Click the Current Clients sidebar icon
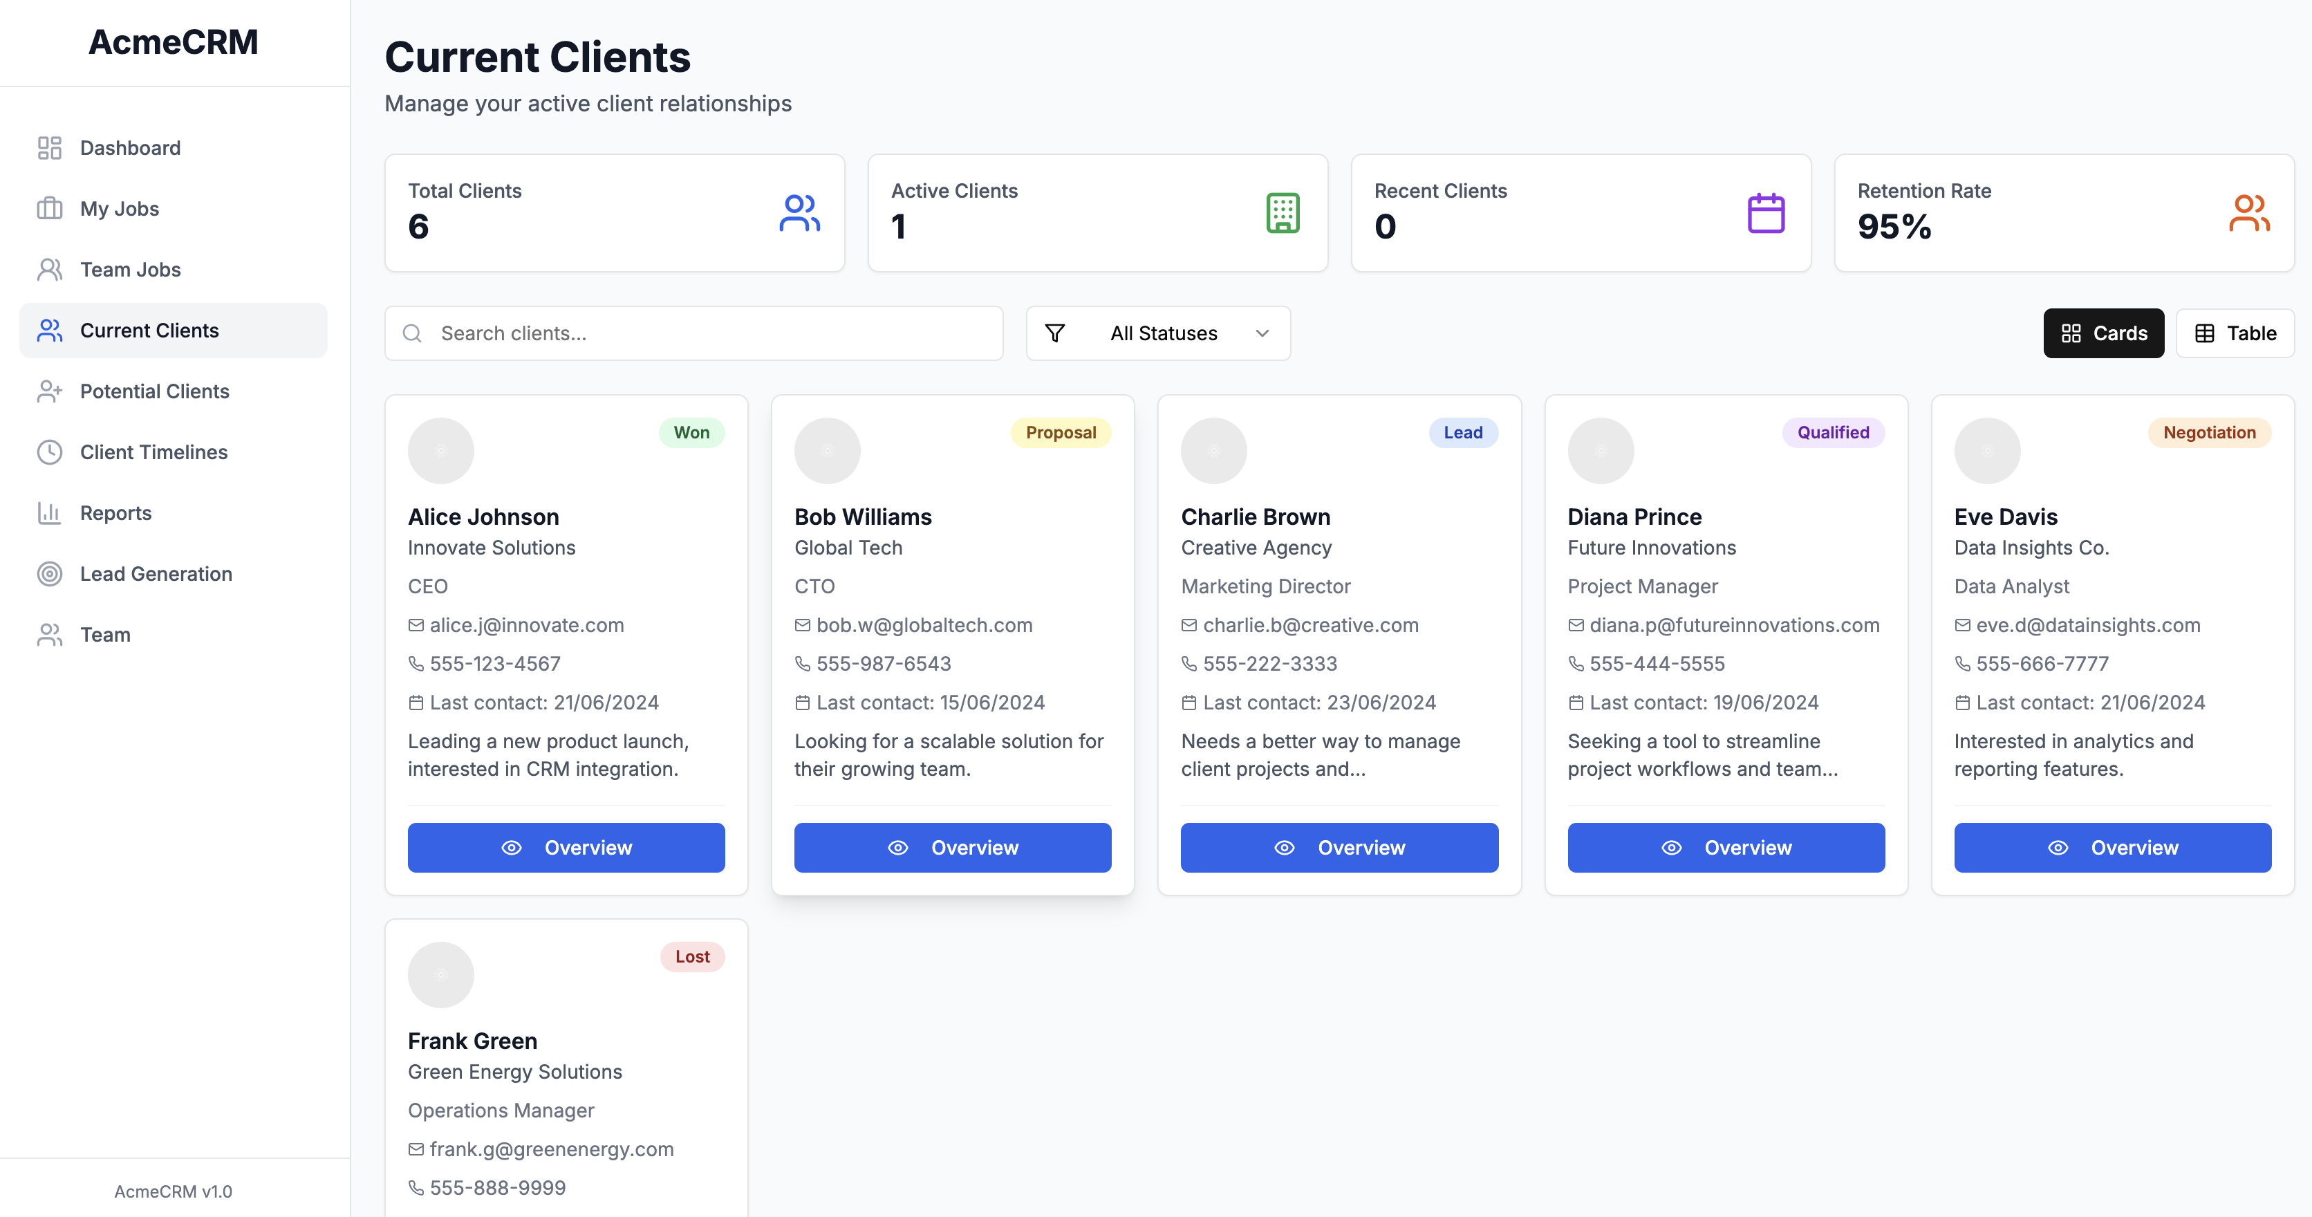This screenshot has width=2312, height=1217. pyautogui.click(x=49, y=331)
